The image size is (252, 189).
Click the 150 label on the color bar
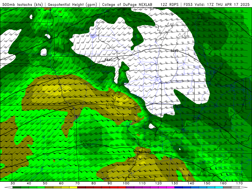pyautogui.click(x=207, y=183)
